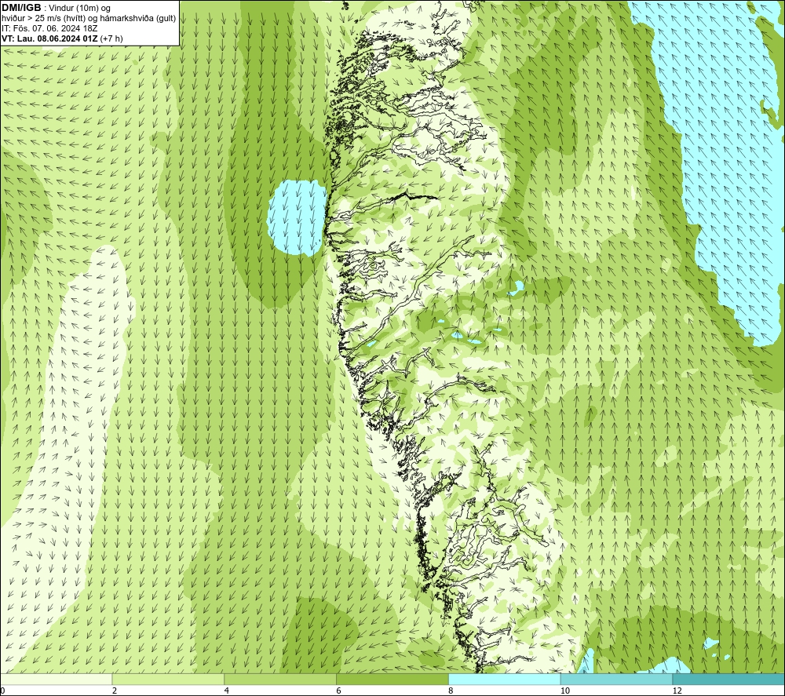Click the 'IT: Fös. 07. 06. 2024 18Z' line
Image resolution: width=785 pixels, height=696 pixels.
pos(49,28)
